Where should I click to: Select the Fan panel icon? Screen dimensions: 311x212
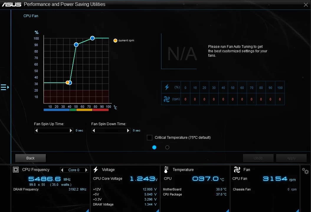[237, 169]
